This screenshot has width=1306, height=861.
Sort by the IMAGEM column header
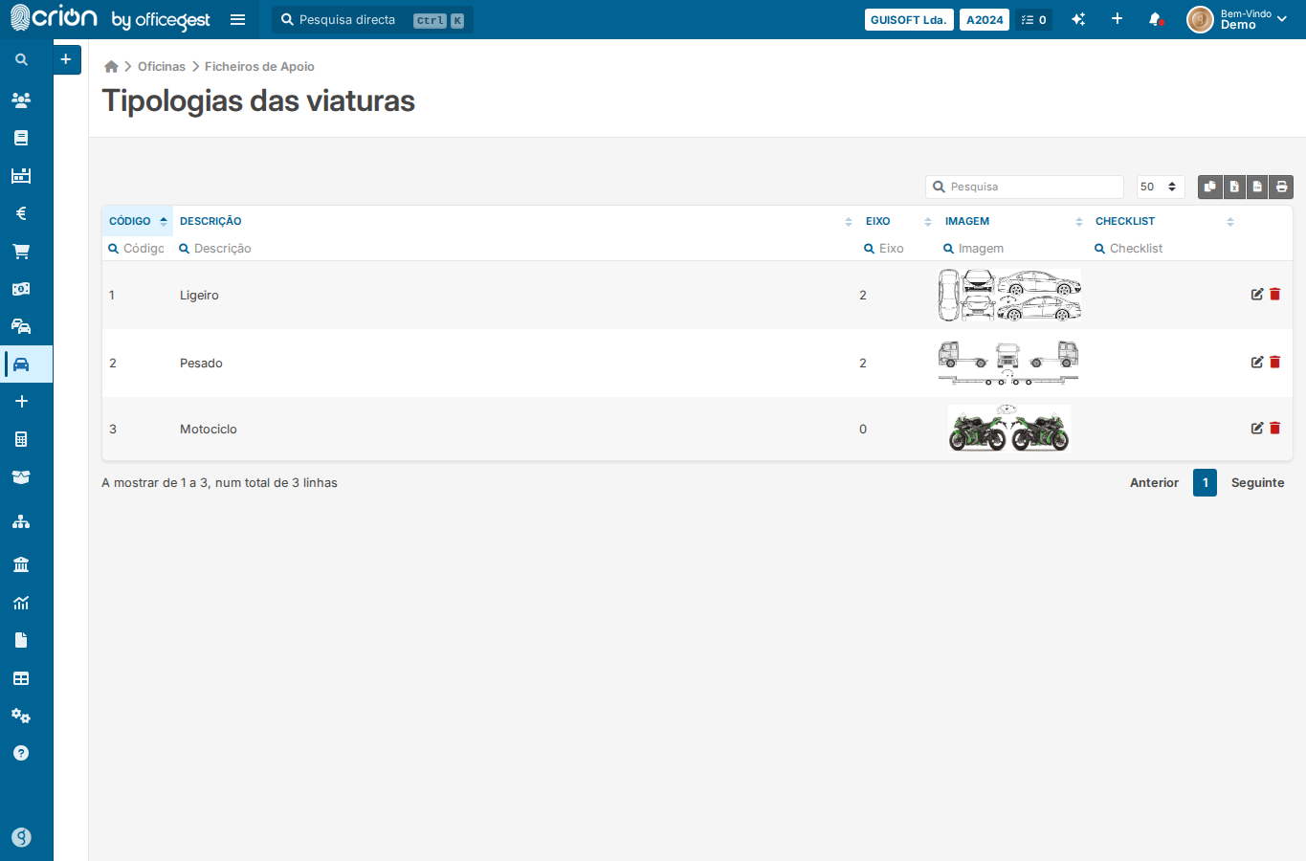[1013, 221]
